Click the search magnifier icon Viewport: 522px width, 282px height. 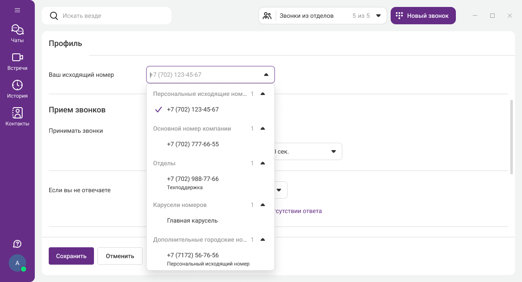pos(54,16)
